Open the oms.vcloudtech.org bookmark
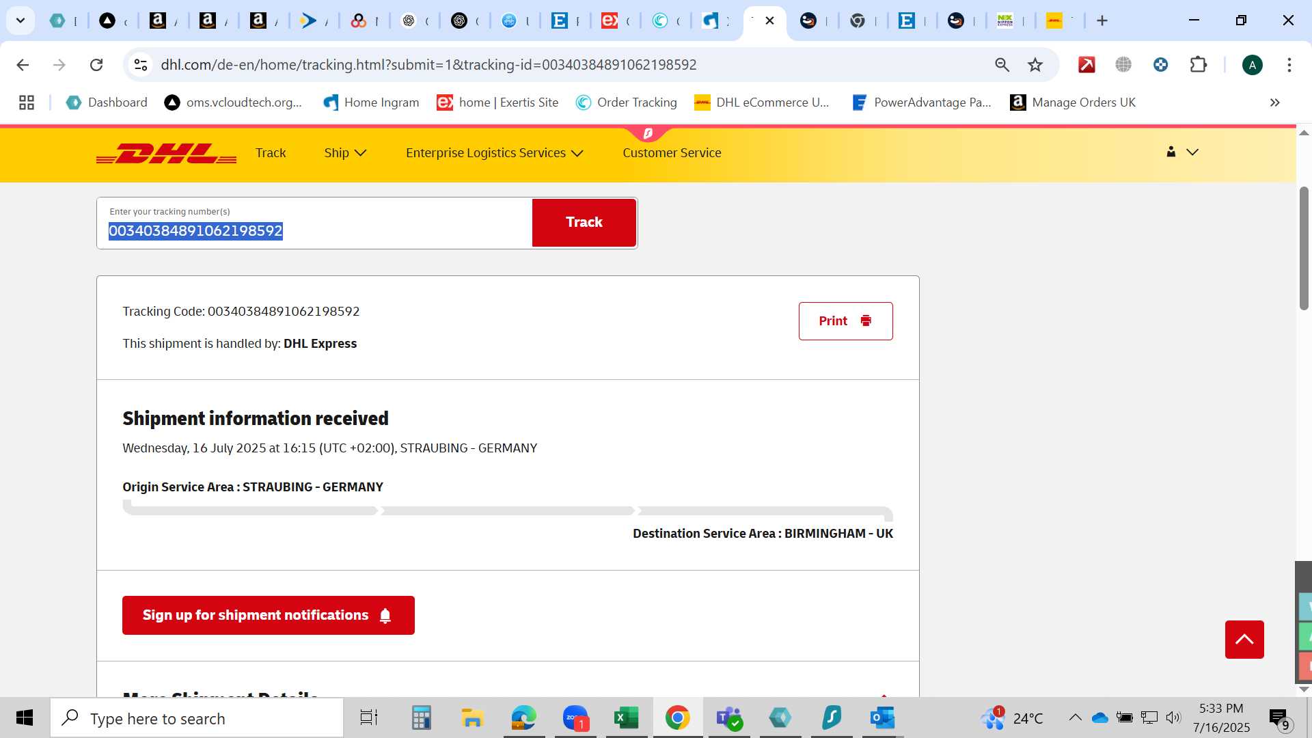Viewport: 1312px width, 738px height. (233, 102)
